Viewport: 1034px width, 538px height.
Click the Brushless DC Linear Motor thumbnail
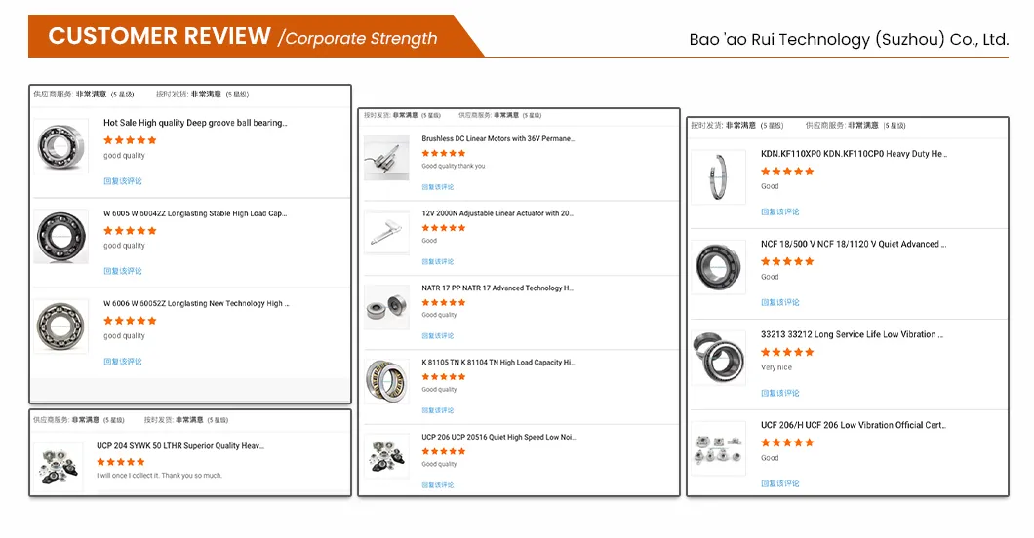385,156
